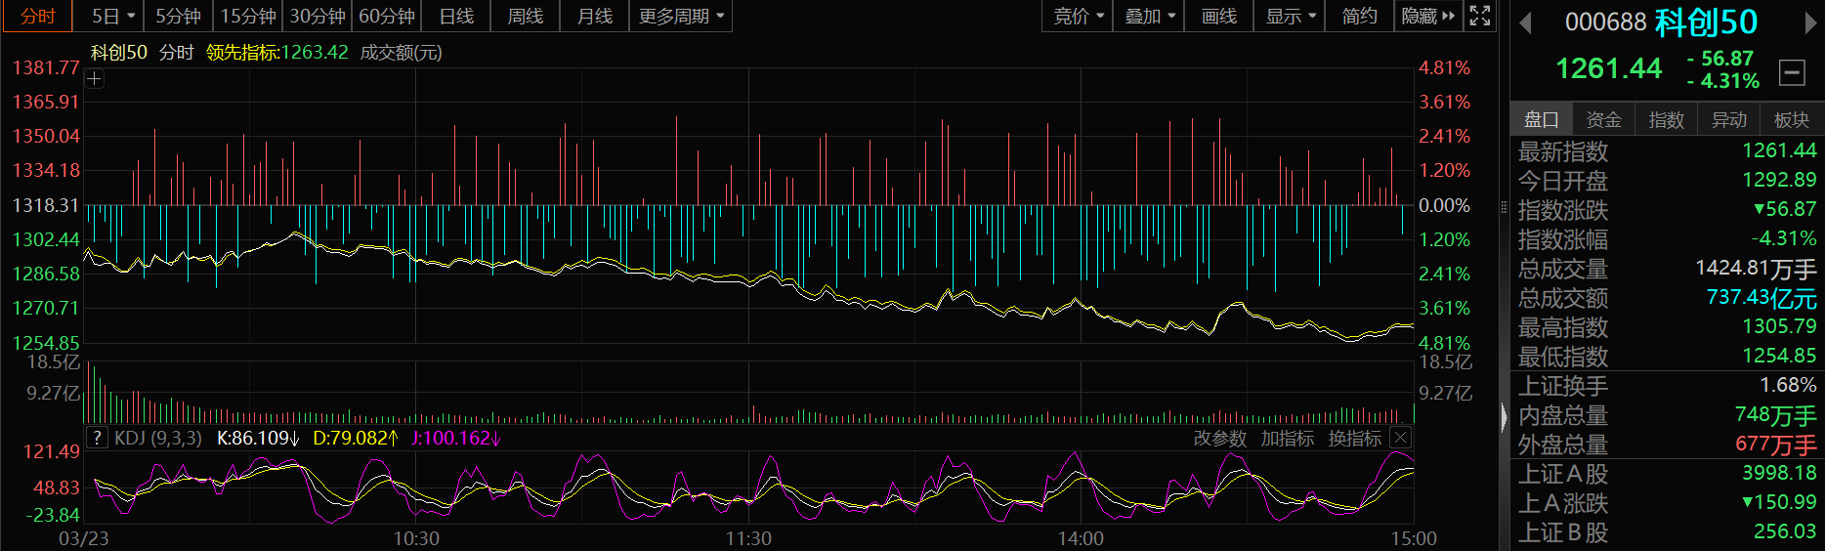Open the 5日 period dropdown
This screenshot has height=551, width=1825.
pyautogui.click(x=112, y=17)
